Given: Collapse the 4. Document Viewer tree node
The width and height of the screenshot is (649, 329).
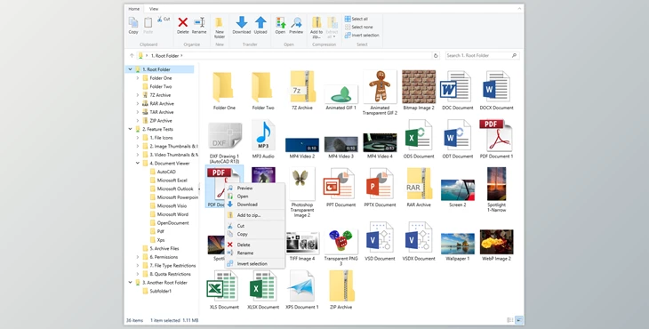Looking at the screenshot, I should click(138, 163).
